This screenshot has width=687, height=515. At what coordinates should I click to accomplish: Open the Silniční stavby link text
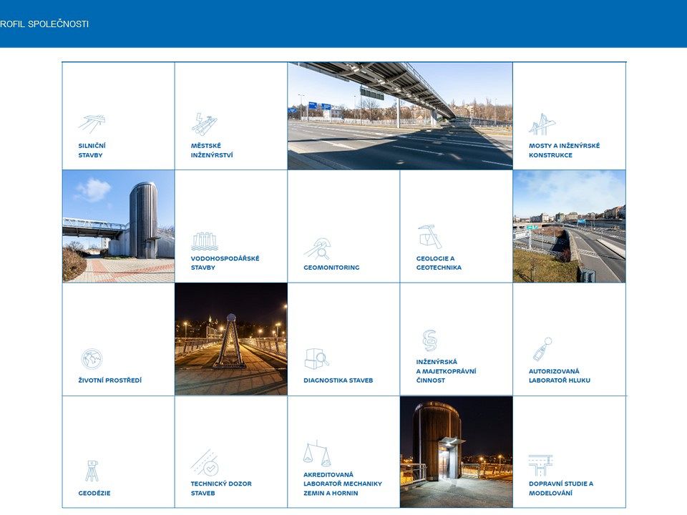click(92, 150)
